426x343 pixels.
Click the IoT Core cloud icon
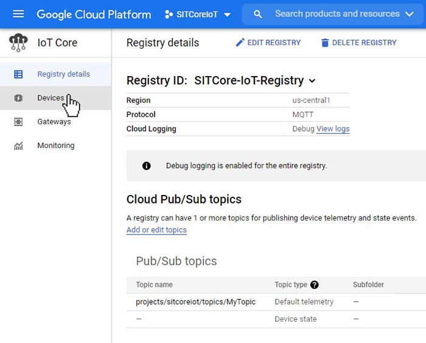(x=18, y=43)
